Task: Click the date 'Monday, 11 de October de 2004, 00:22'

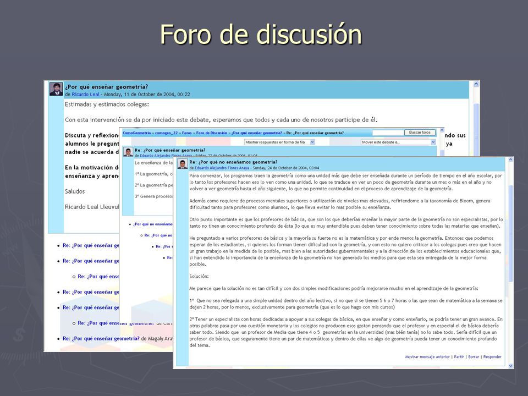Action: click(x=147, y=95)
